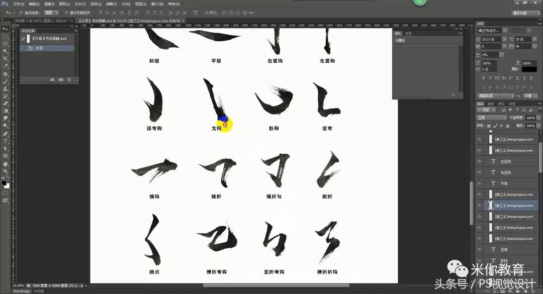Open the font family dropdown in the 字符 panel

click(x=490, y=30)
